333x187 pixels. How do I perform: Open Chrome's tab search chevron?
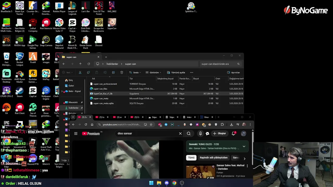click(73, 117)
